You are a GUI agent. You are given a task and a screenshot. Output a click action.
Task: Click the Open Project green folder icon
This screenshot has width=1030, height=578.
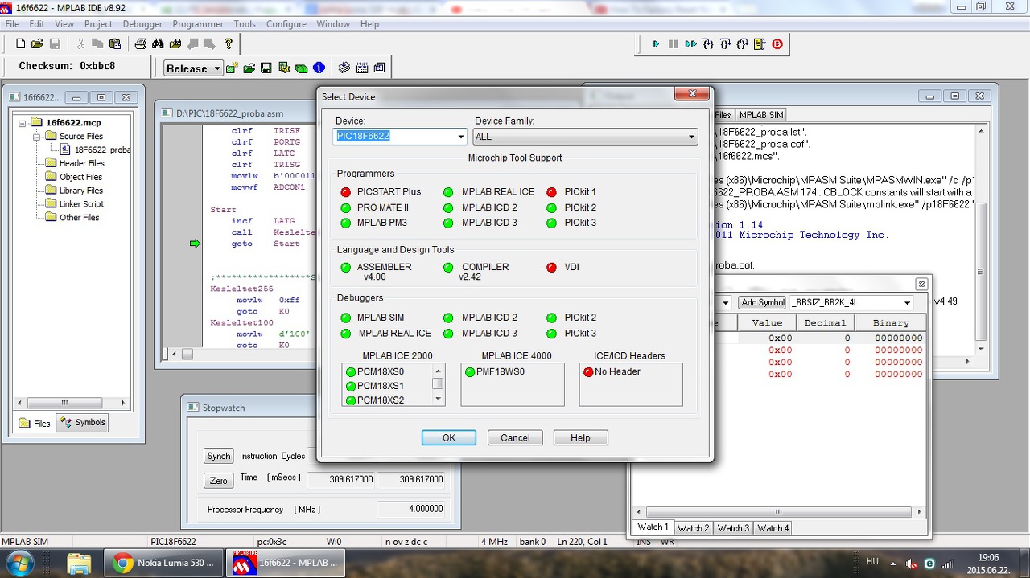tap(249, 68)
